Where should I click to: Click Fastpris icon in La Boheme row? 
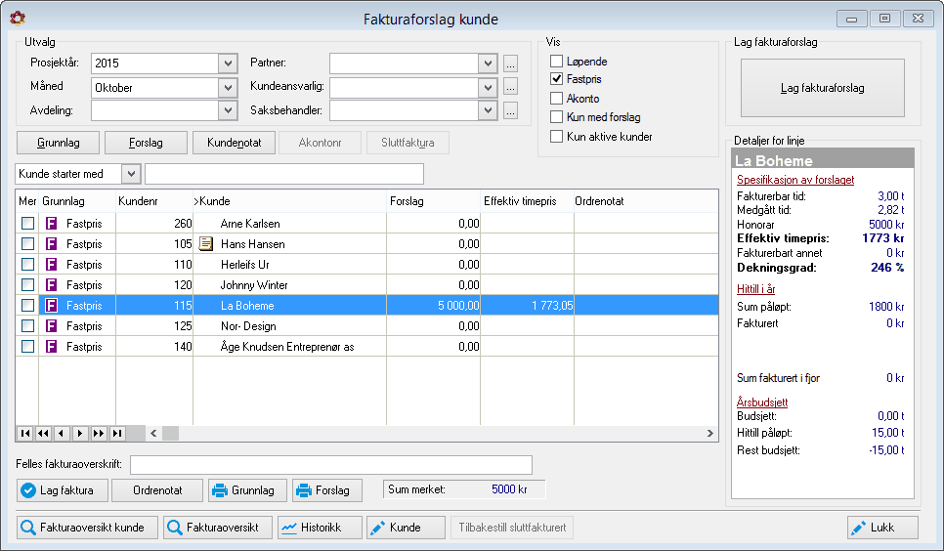click(51, 306)
